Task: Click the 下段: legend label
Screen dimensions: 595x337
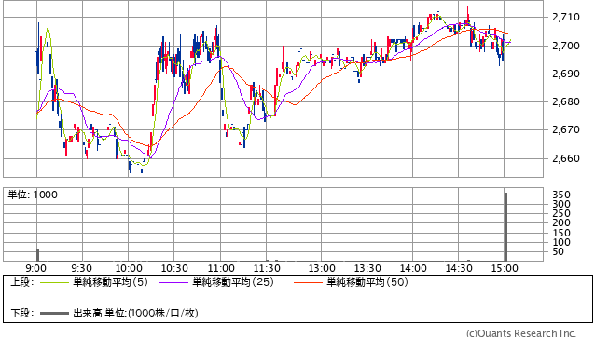Action: (21, 313)
